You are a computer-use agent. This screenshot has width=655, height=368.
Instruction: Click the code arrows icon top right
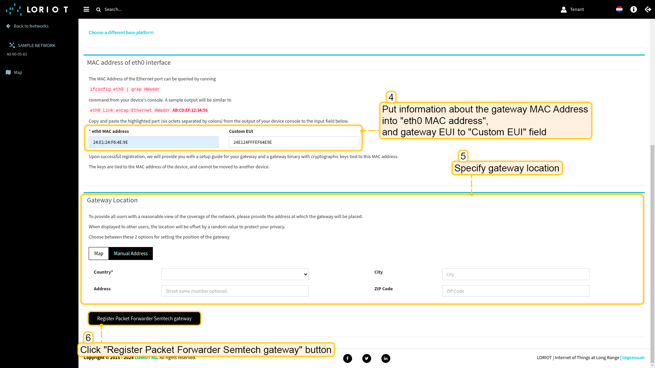(x=648, y=9)
